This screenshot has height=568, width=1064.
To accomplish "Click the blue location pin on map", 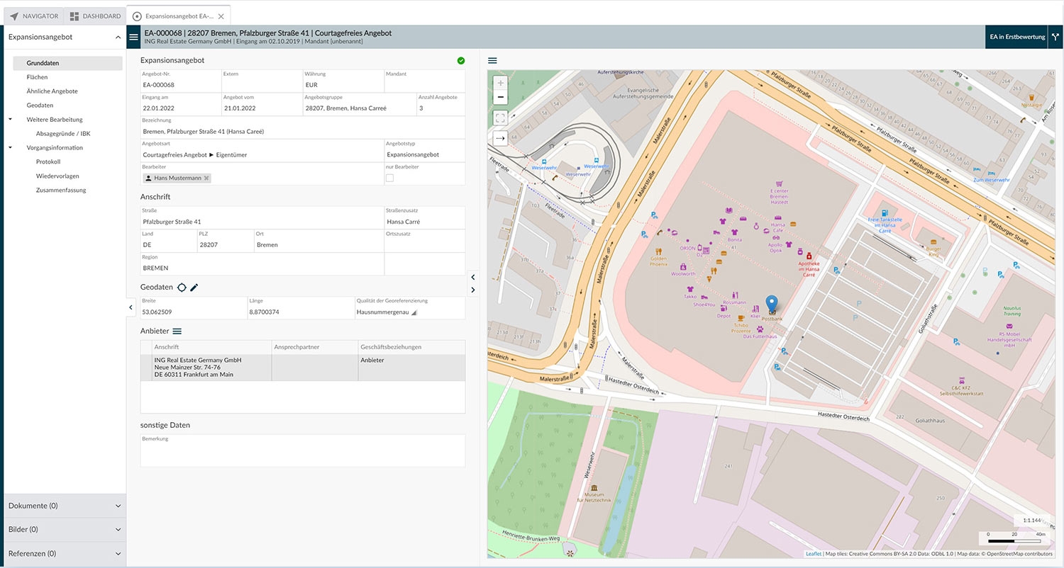I will point(772,304).
